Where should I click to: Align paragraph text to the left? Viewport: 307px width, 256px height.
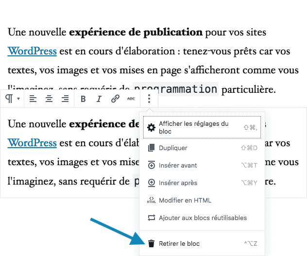33,99
